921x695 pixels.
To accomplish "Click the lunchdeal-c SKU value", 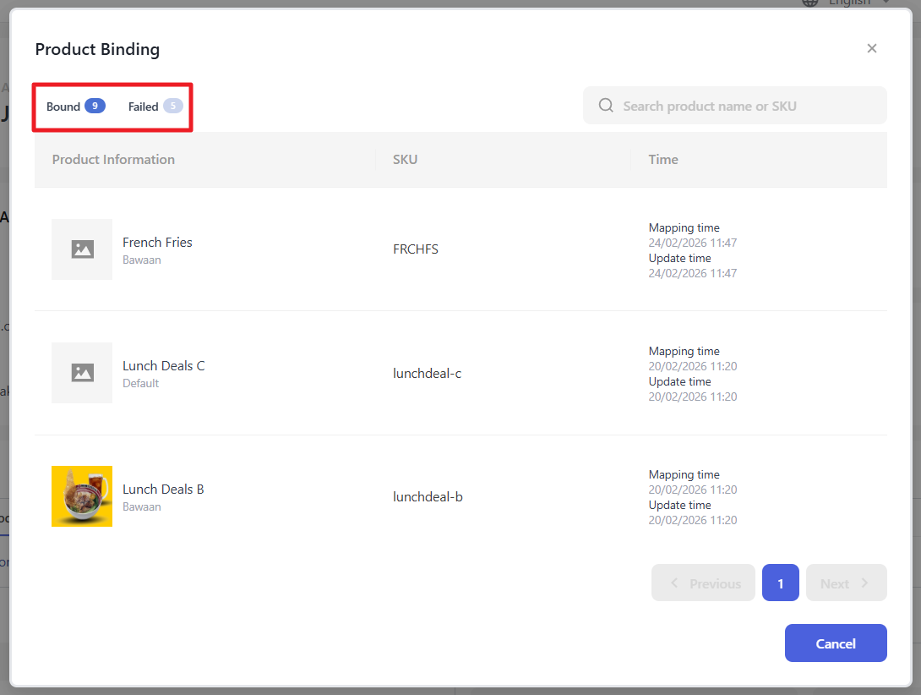I will 427,373.
